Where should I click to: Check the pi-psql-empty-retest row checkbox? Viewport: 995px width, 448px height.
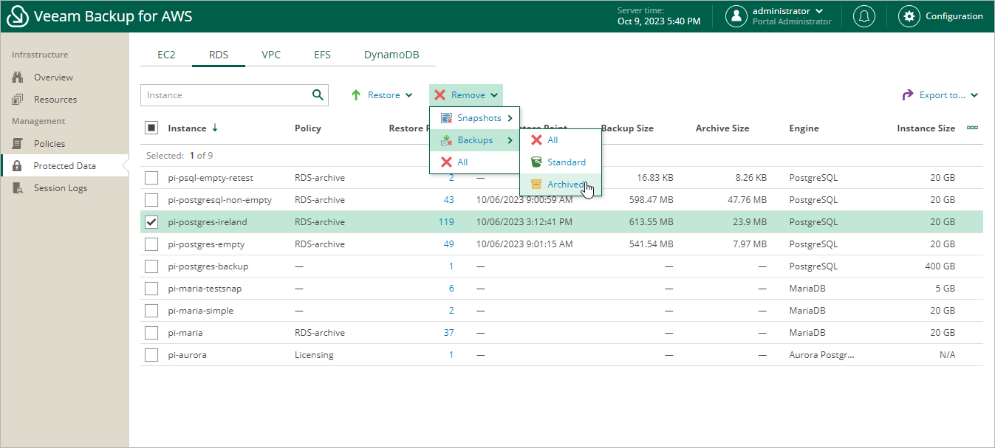[151, 178]
